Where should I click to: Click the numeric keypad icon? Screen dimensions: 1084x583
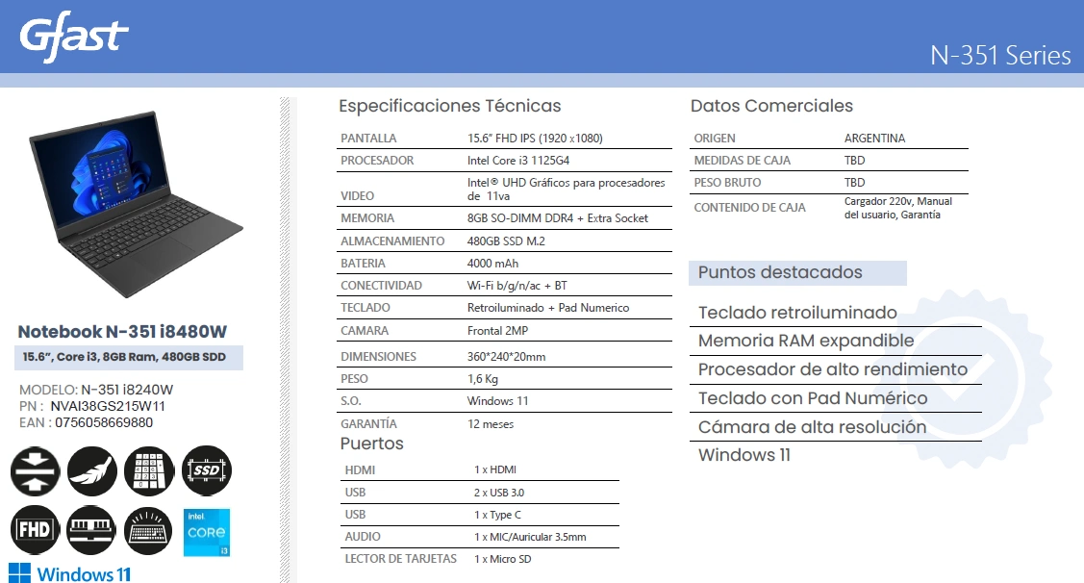pyautogui.click(x=149, y=471)
